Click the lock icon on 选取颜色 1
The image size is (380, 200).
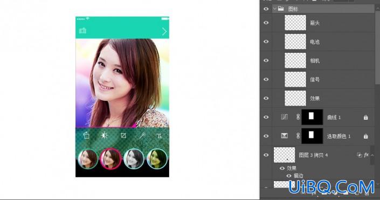365,136
